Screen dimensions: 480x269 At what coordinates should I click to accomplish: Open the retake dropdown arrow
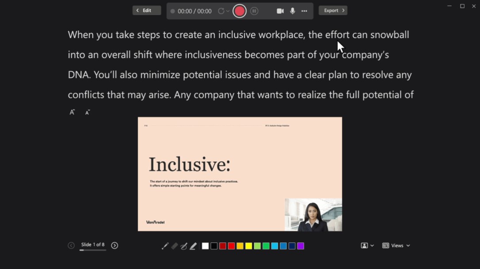coord(228,11)
